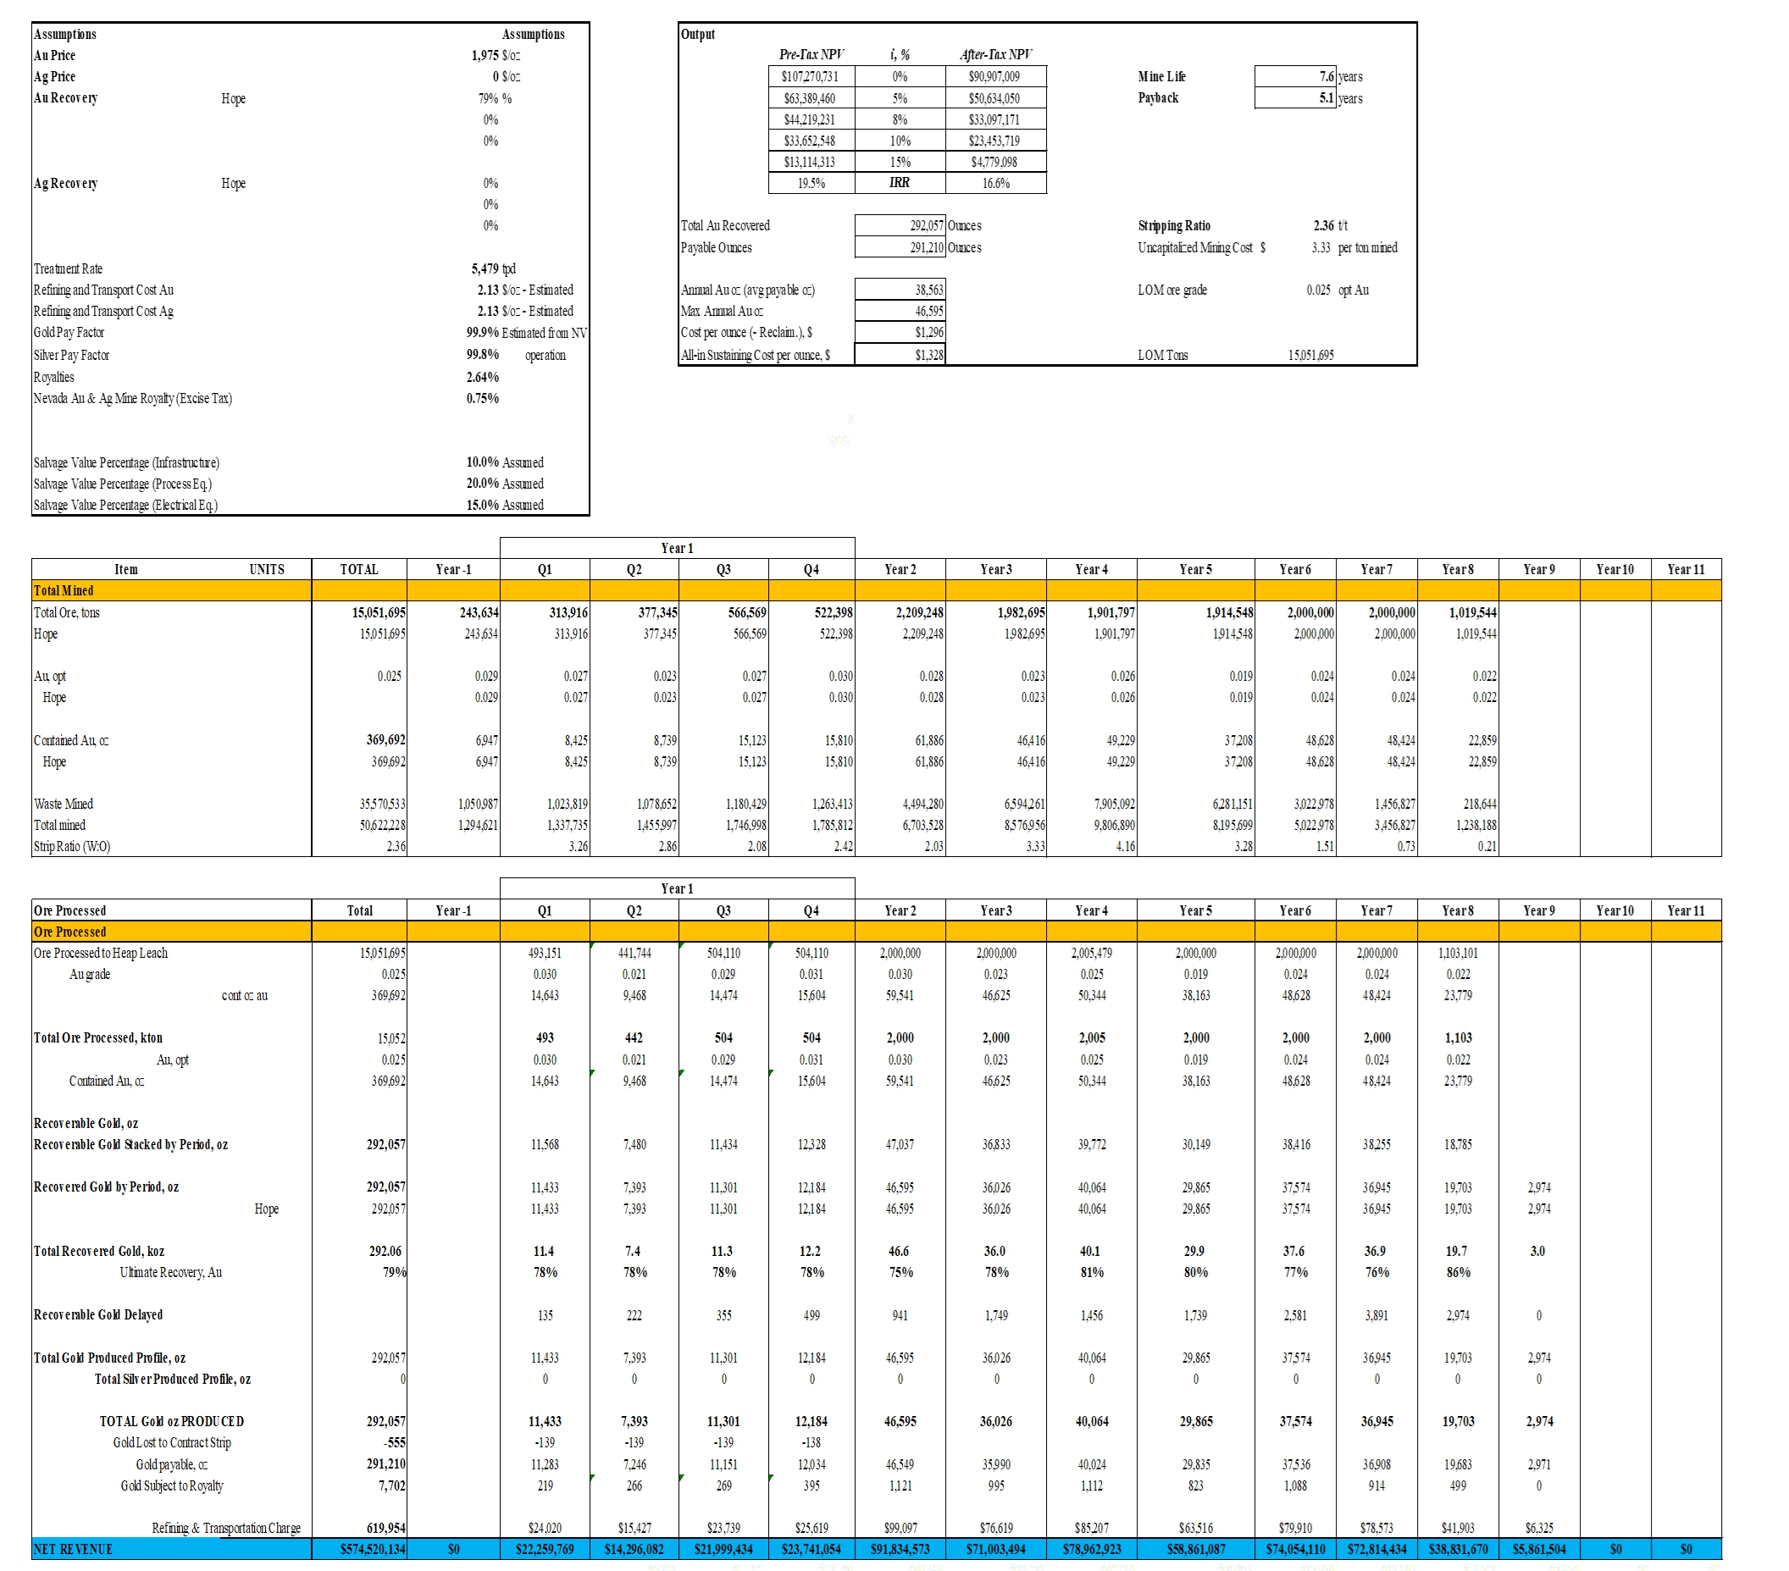Click the IRR label cell

pos(900,183)
